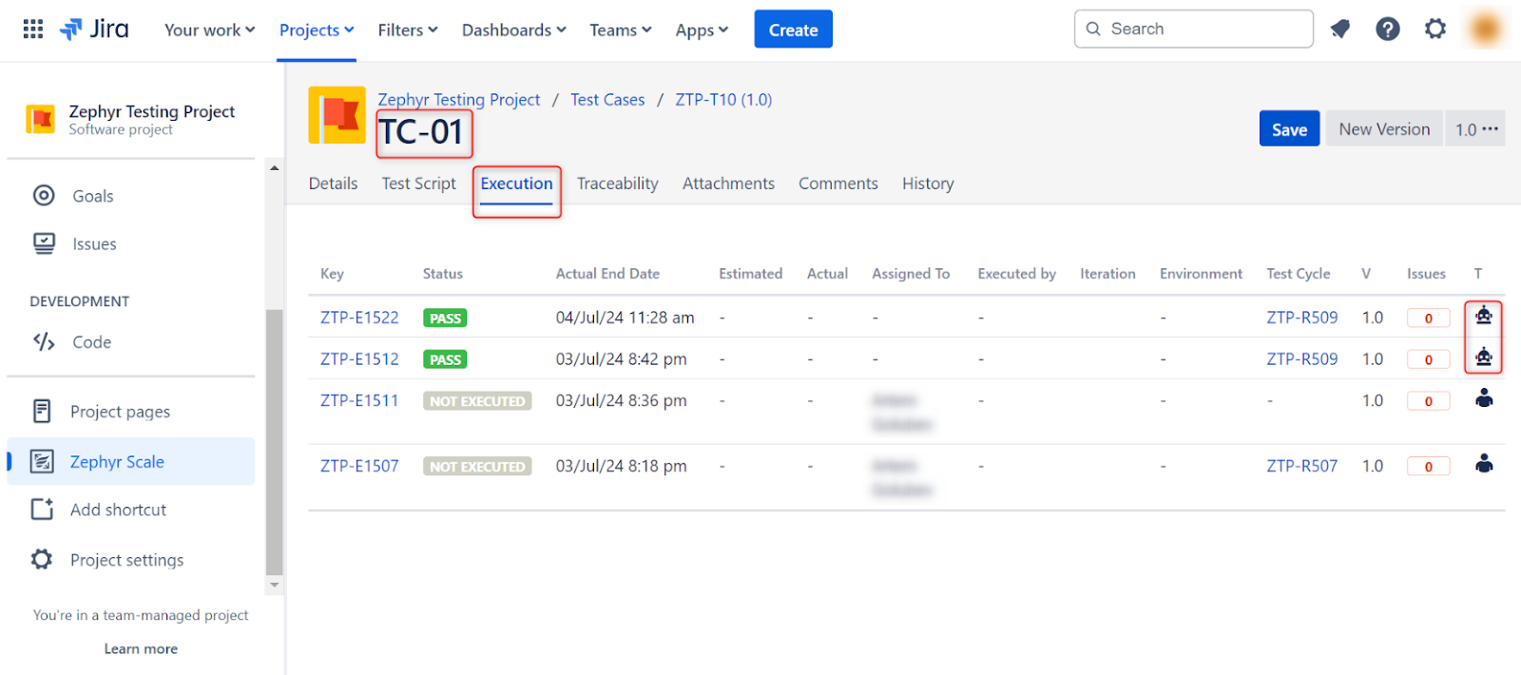Open the user profile avatar
This screenshot has height=675, width=1521.
click(x=1486, y=29)
